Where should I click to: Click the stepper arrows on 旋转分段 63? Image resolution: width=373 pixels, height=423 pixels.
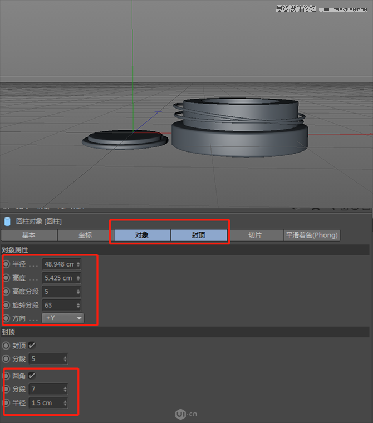(x=78, y=305)
